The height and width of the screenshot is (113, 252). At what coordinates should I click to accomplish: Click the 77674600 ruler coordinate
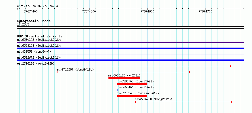pos(147,11)
